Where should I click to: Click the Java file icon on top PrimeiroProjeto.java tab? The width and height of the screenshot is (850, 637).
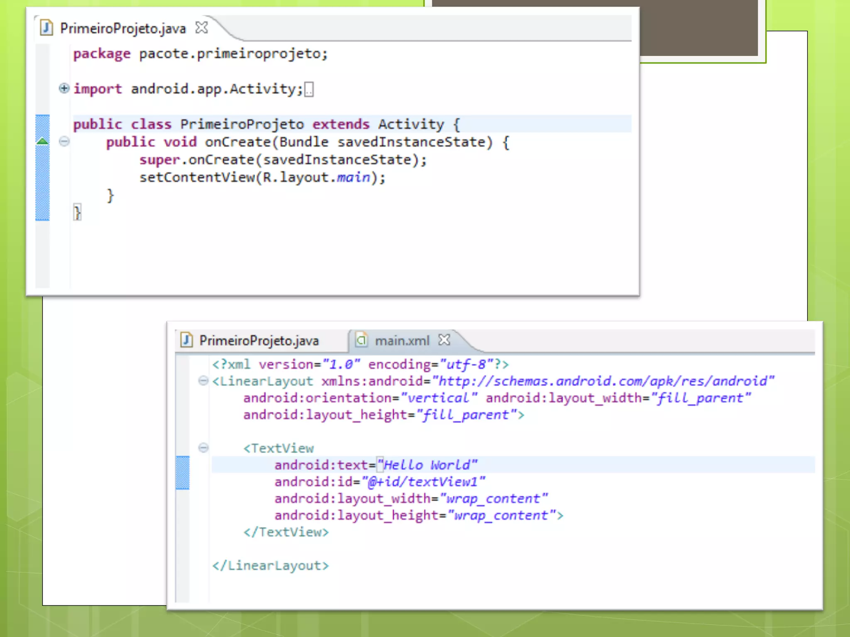click(46, 28)
